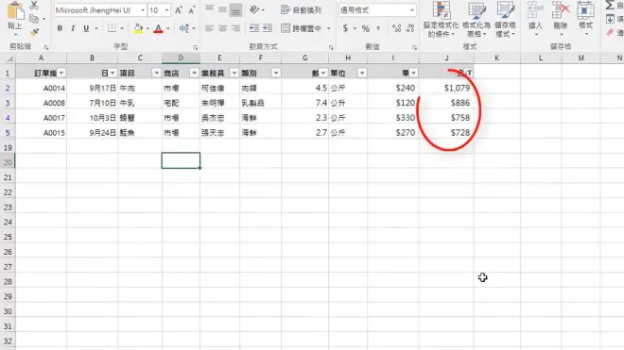Screen dimensions: 624x350
Task: Apply percent style
Action: pyautogui.click(x=365, y=28)
